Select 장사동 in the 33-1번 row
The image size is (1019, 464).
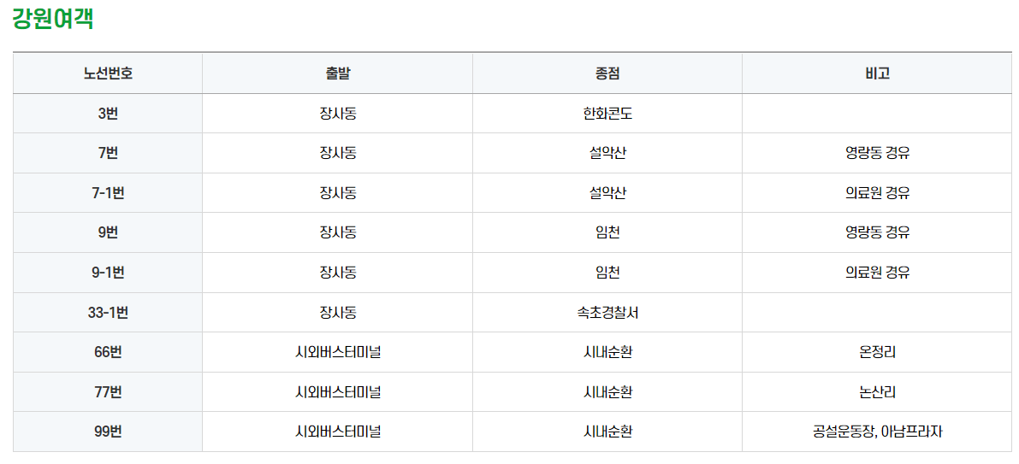click(x=337, y=312)
